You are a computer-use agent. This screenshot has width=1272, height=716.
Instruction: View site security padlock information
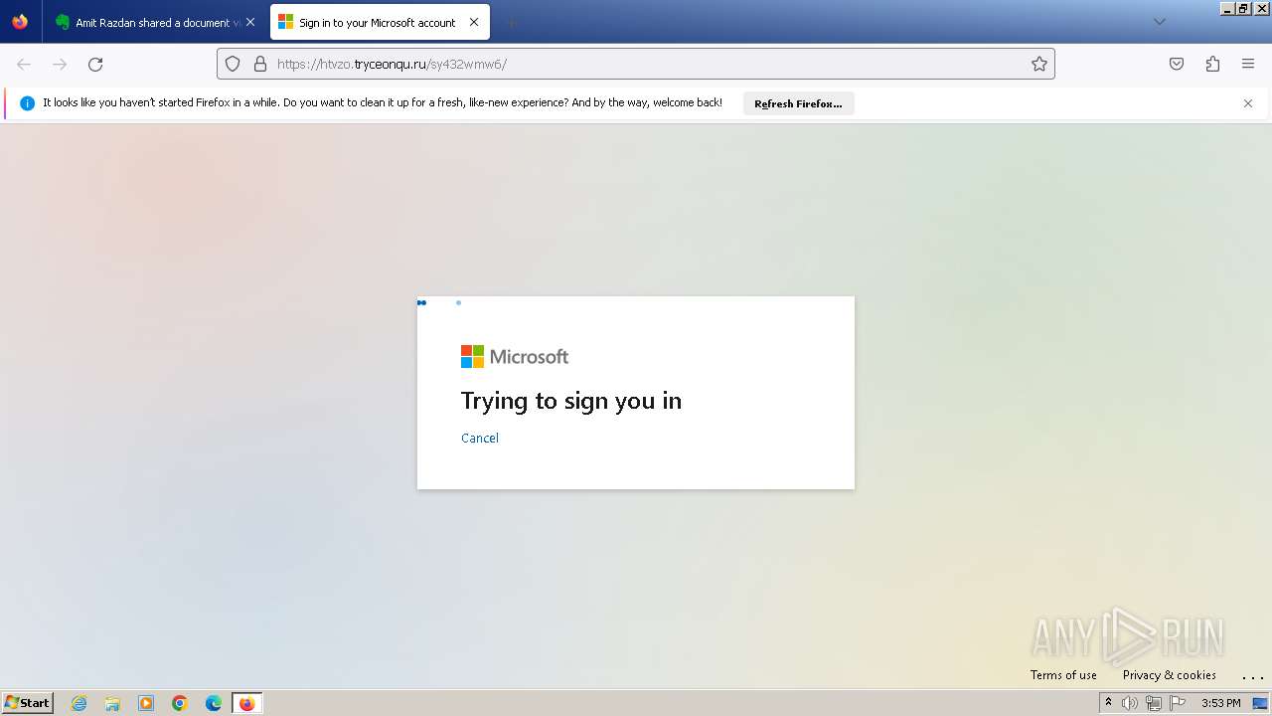coord(260,64)
